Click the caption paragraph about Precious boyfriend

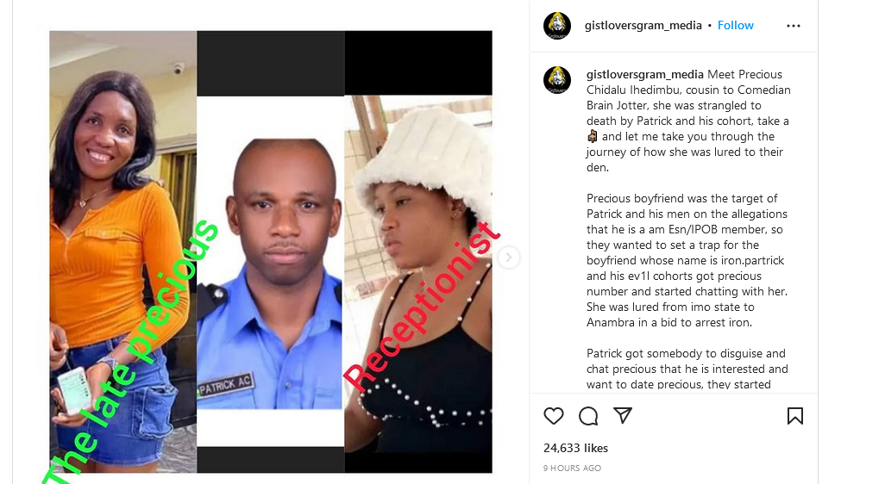pyautogui.click(x=687, y=260)
